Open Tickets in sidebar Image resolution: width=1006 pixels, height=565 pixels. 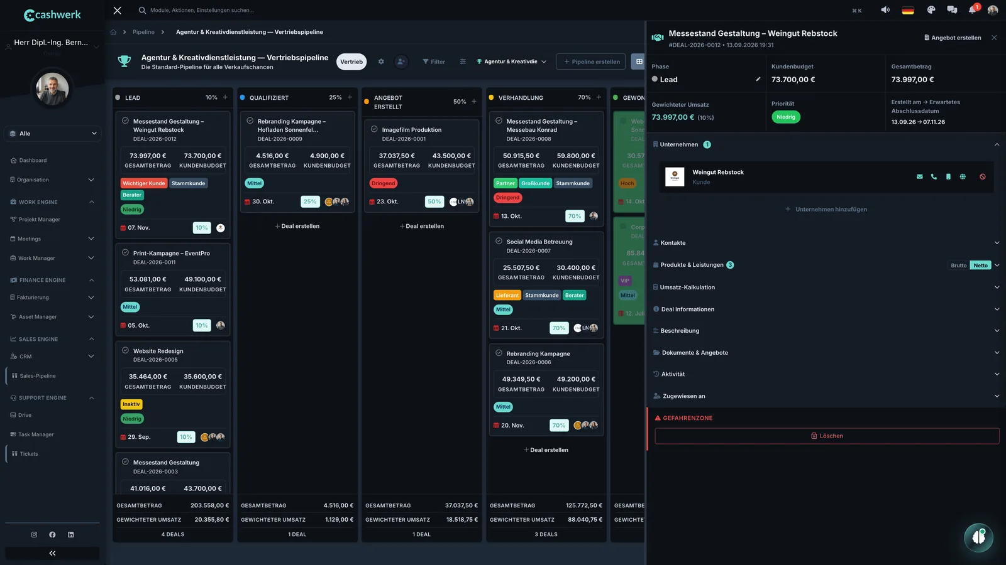pyautogui.click(x=29, y=454)
